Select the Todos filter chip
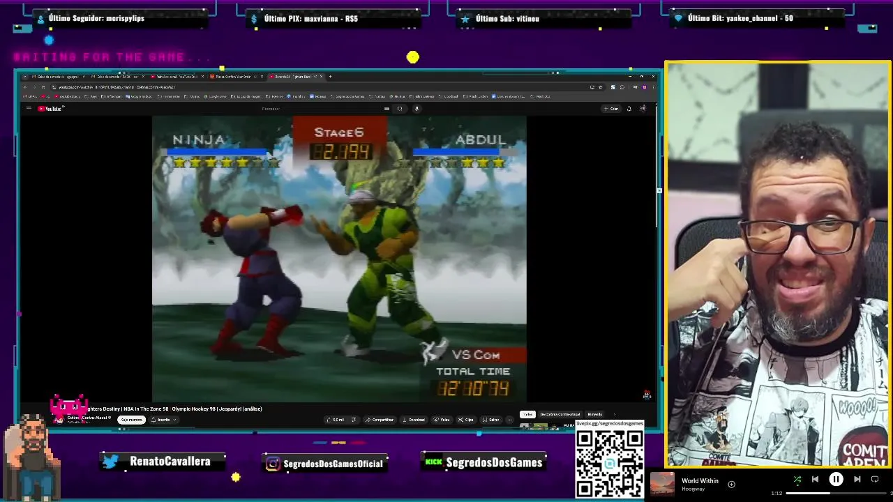893x502 pixels. tap(527, 414)
